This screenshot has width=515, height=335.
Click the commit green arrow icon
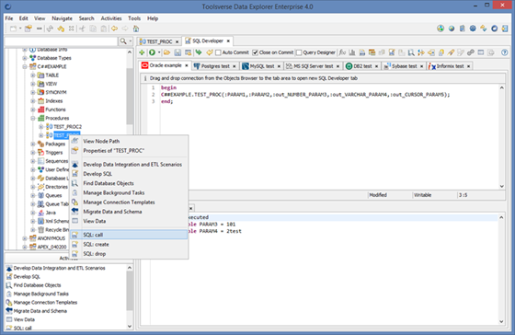199,52
